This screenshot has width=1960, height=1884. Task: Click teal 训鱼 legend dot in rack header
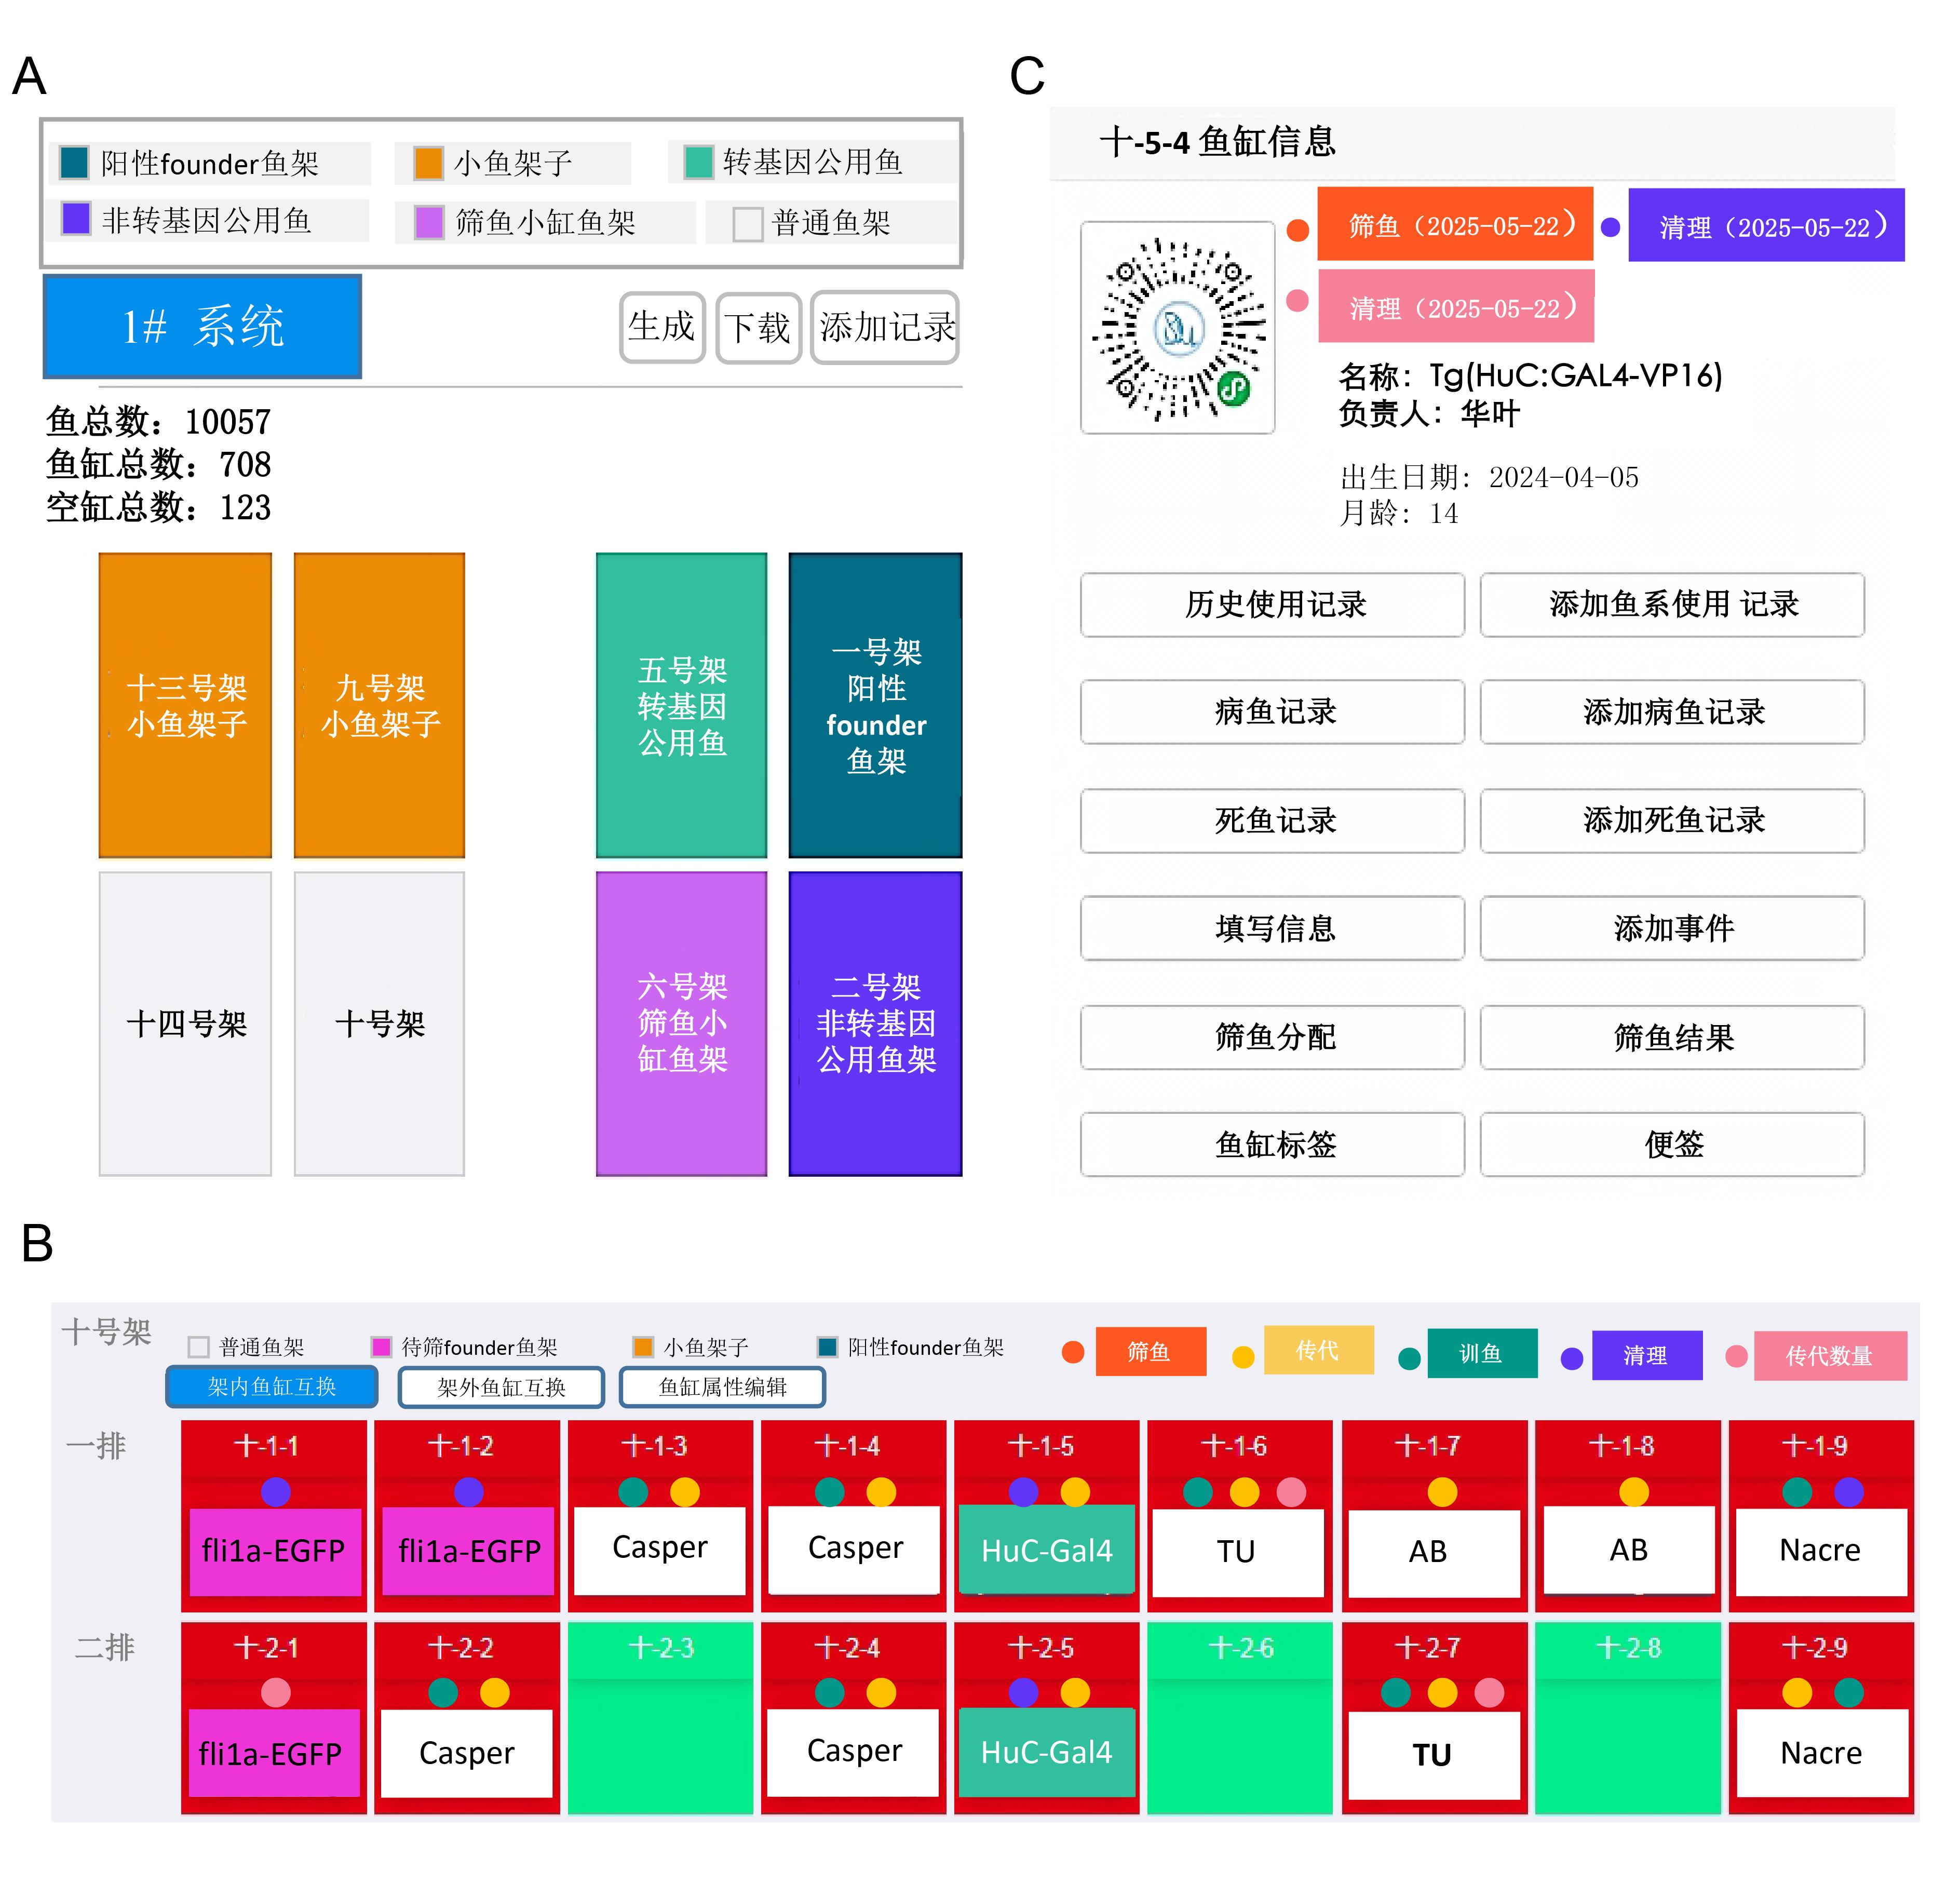tap(1409, 1358)
